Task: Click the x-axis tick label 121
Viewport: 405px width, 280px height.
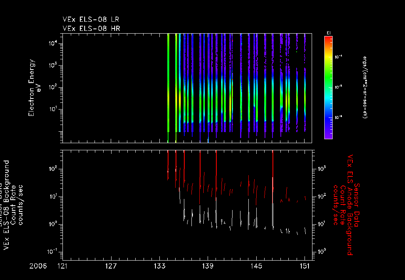Action: tap(62, 266)
